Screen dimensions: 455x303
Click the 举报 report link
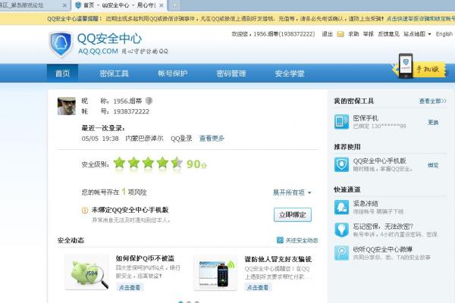coord(369,34)
